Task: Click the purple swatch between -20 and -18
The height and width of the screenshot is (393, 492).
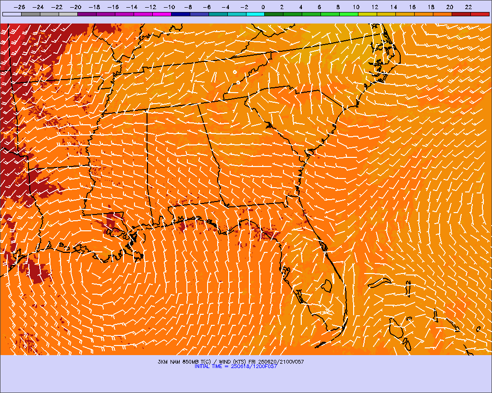Action: pyautogui.click(x=87, y=14)
